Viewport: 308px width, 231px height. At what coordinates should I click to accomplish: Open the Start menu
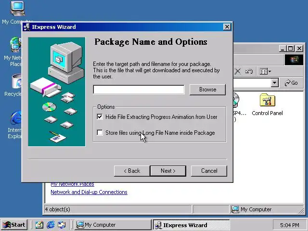click(x=14, y=225)
